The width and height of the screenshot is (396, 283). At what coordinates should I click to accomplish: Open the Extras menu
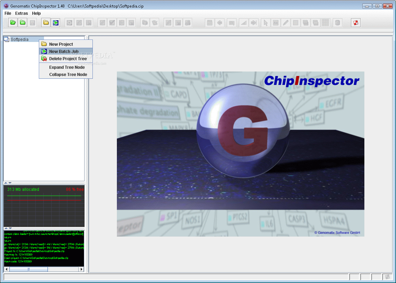21,13
